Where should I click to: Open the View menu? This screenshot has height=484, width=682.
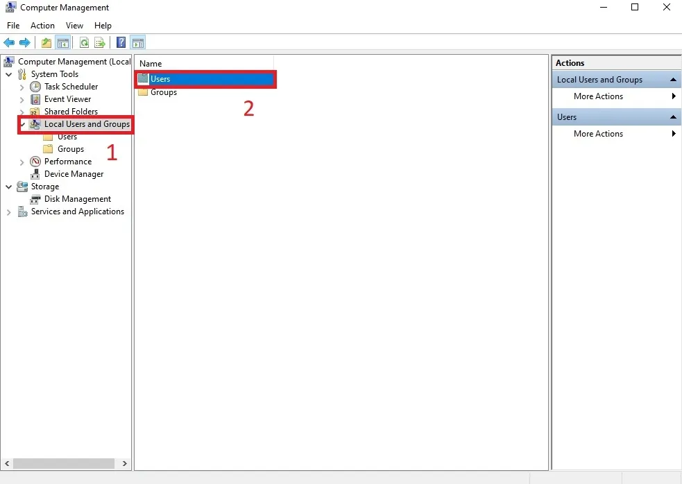click(74, 26)
